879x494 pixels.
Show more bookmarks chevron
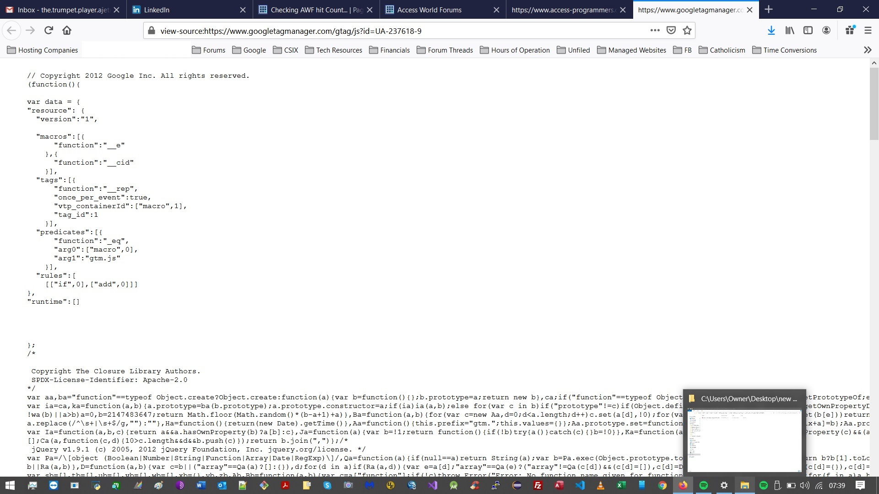pyautogui.click(x=868, y=50)
